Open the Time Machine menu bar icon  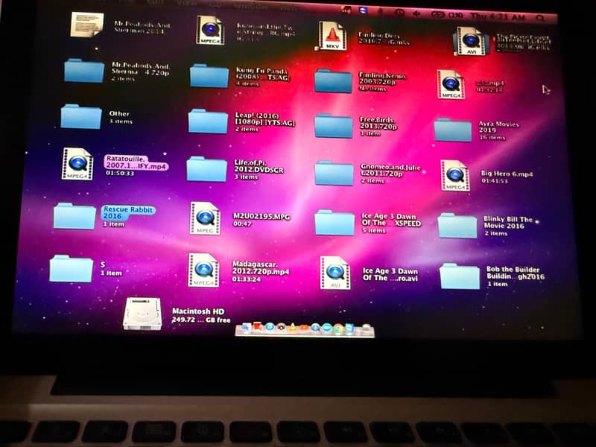coord(399,13)
